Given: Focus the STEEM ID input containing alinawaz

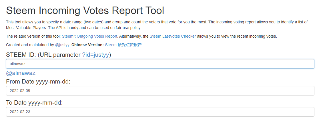Looking at the screenshot, I should point(160,64).
